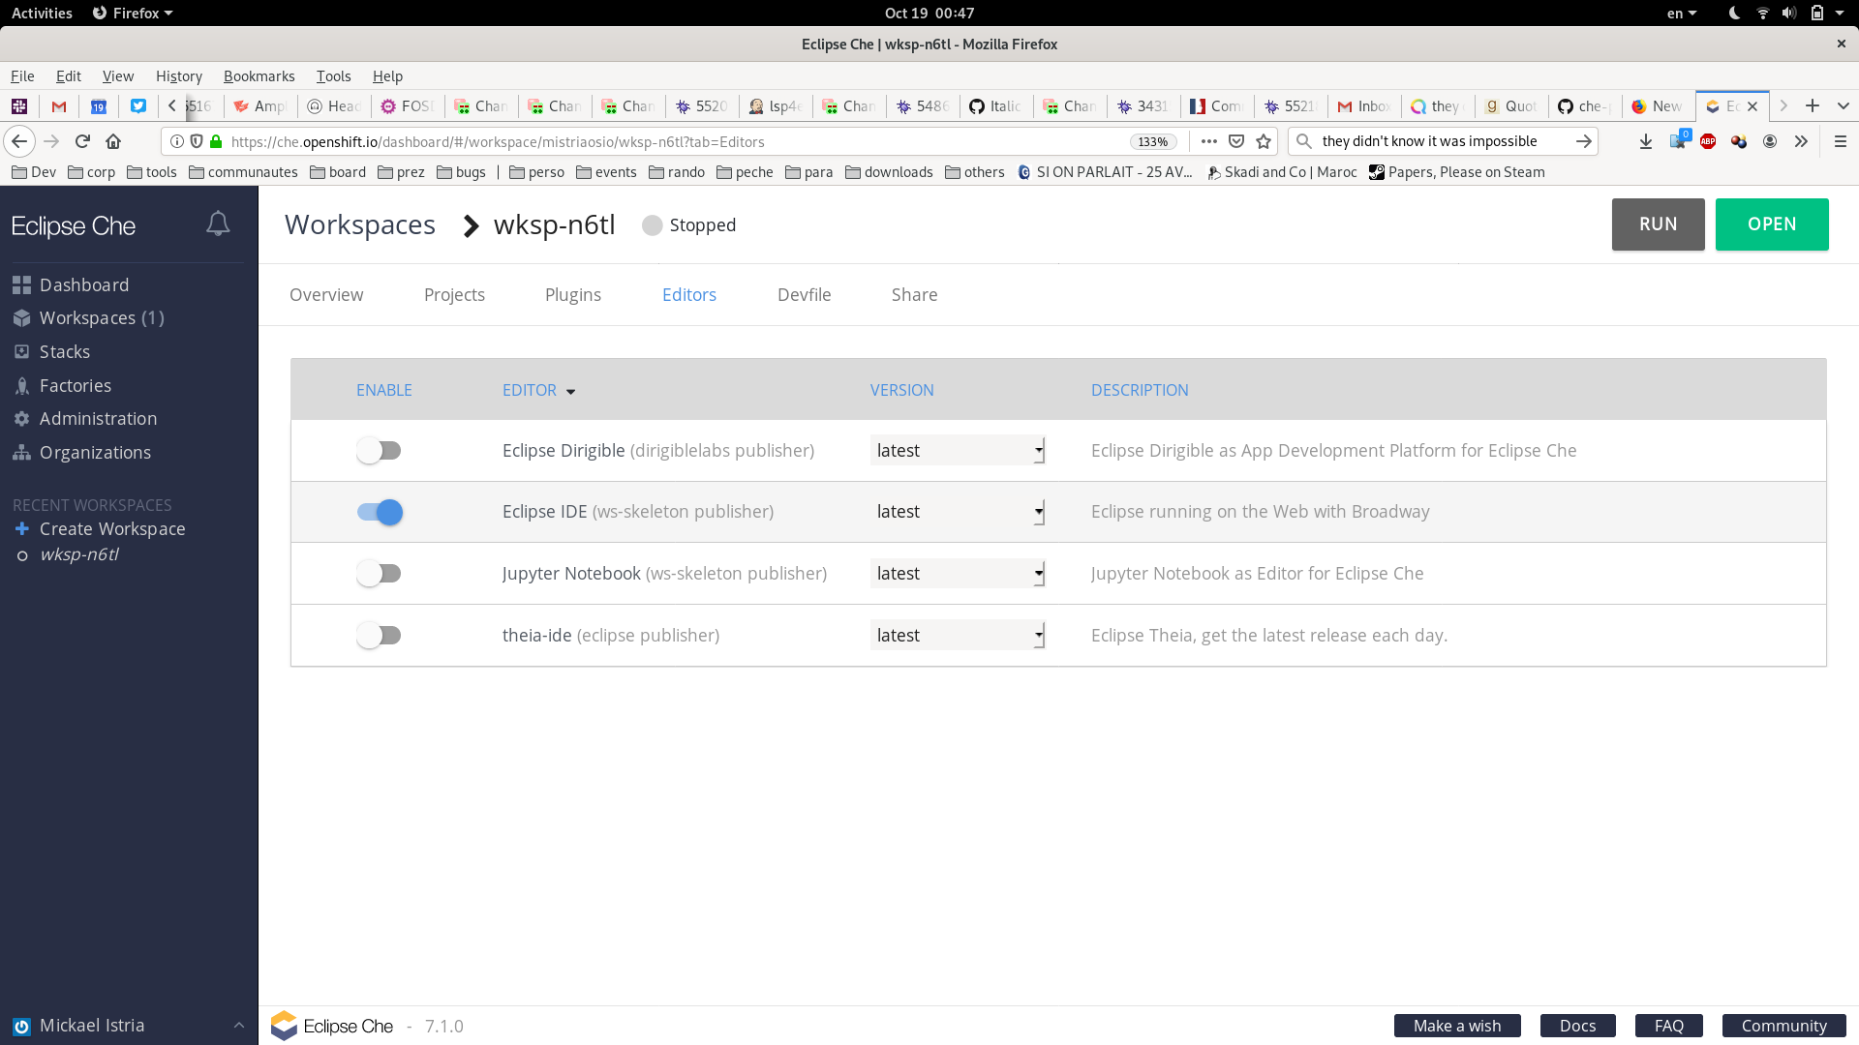Image resolution: width=1859 pixels, height=1045 pixels.
Task: Click the site info padlock icon
Action: pyautogui.click(x=217, y=141)
